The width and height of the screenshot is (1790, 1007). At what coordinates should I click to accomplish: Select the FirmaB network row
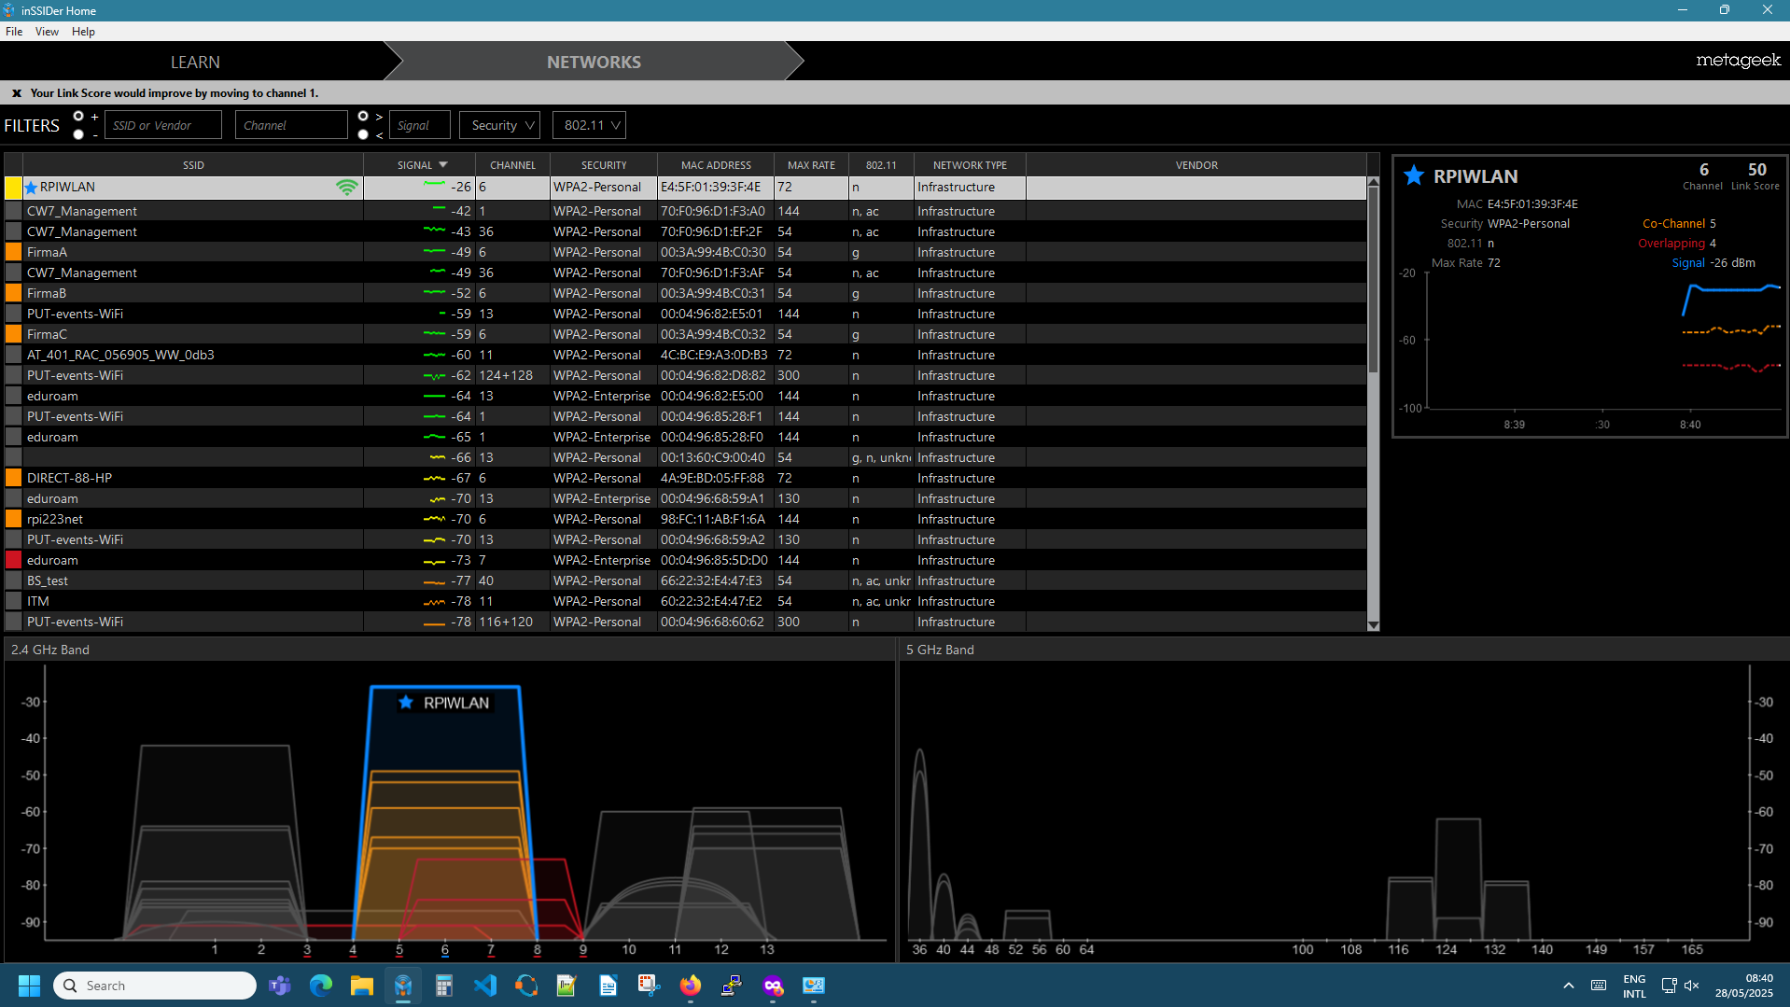click(686, 293)
